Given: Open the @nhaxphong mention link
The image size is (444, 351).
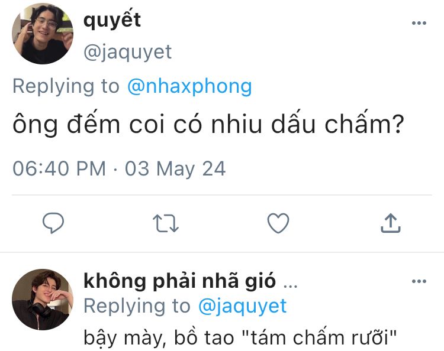Looking at the screenshot, I should click(189, 86).
